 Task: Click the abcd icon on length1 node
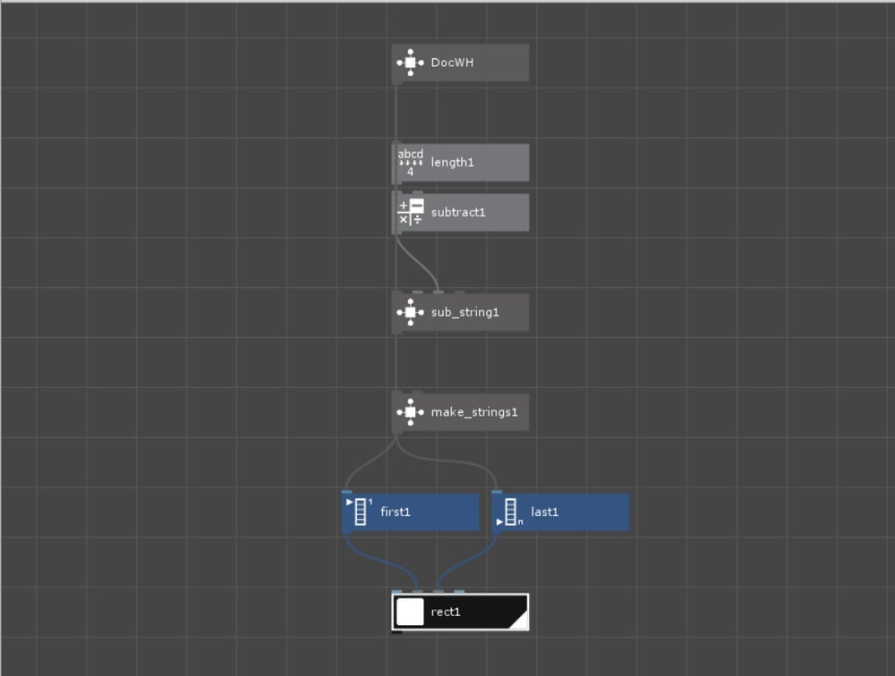pyautogui.click(x=410, y=163)
